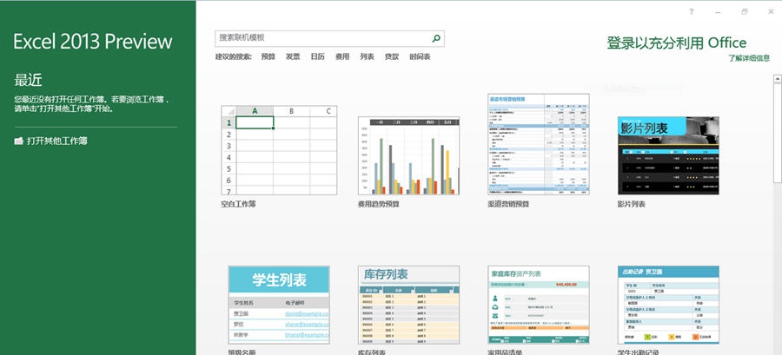This screenshot has width=782, height=355.
Task: Click the 渠道营销预算 caption text
Action: click(508, 204)
